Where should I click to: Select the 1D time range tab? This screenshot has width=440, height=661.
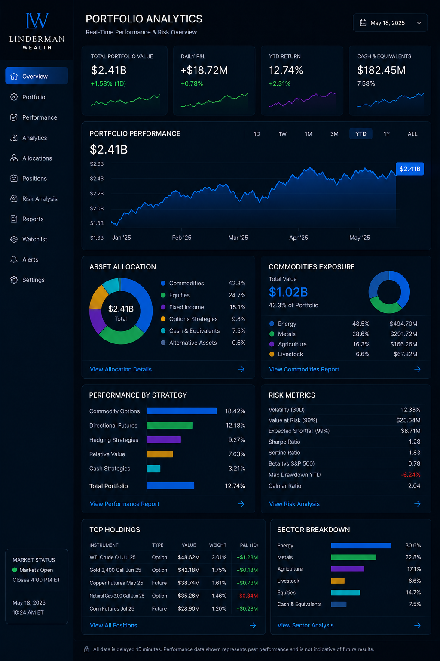(257, 134)
